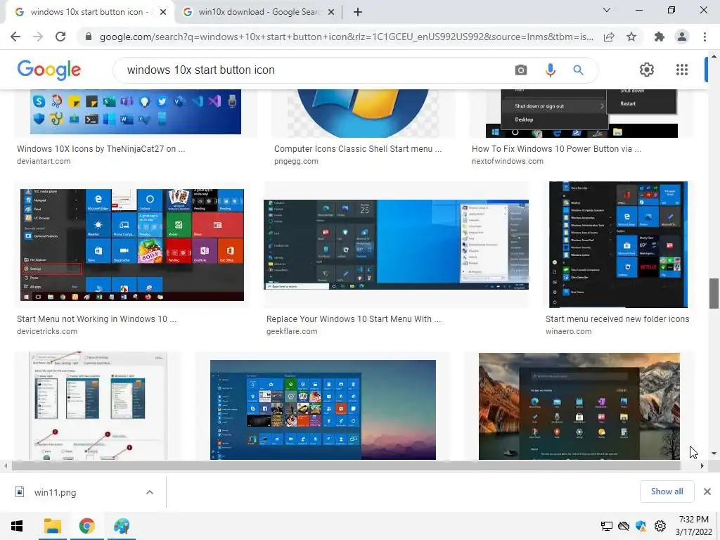Open the Start Menu not Working thumbnail
Image resolution: width=720 pixels, height=540 pixels.
[x=132, y=245]
